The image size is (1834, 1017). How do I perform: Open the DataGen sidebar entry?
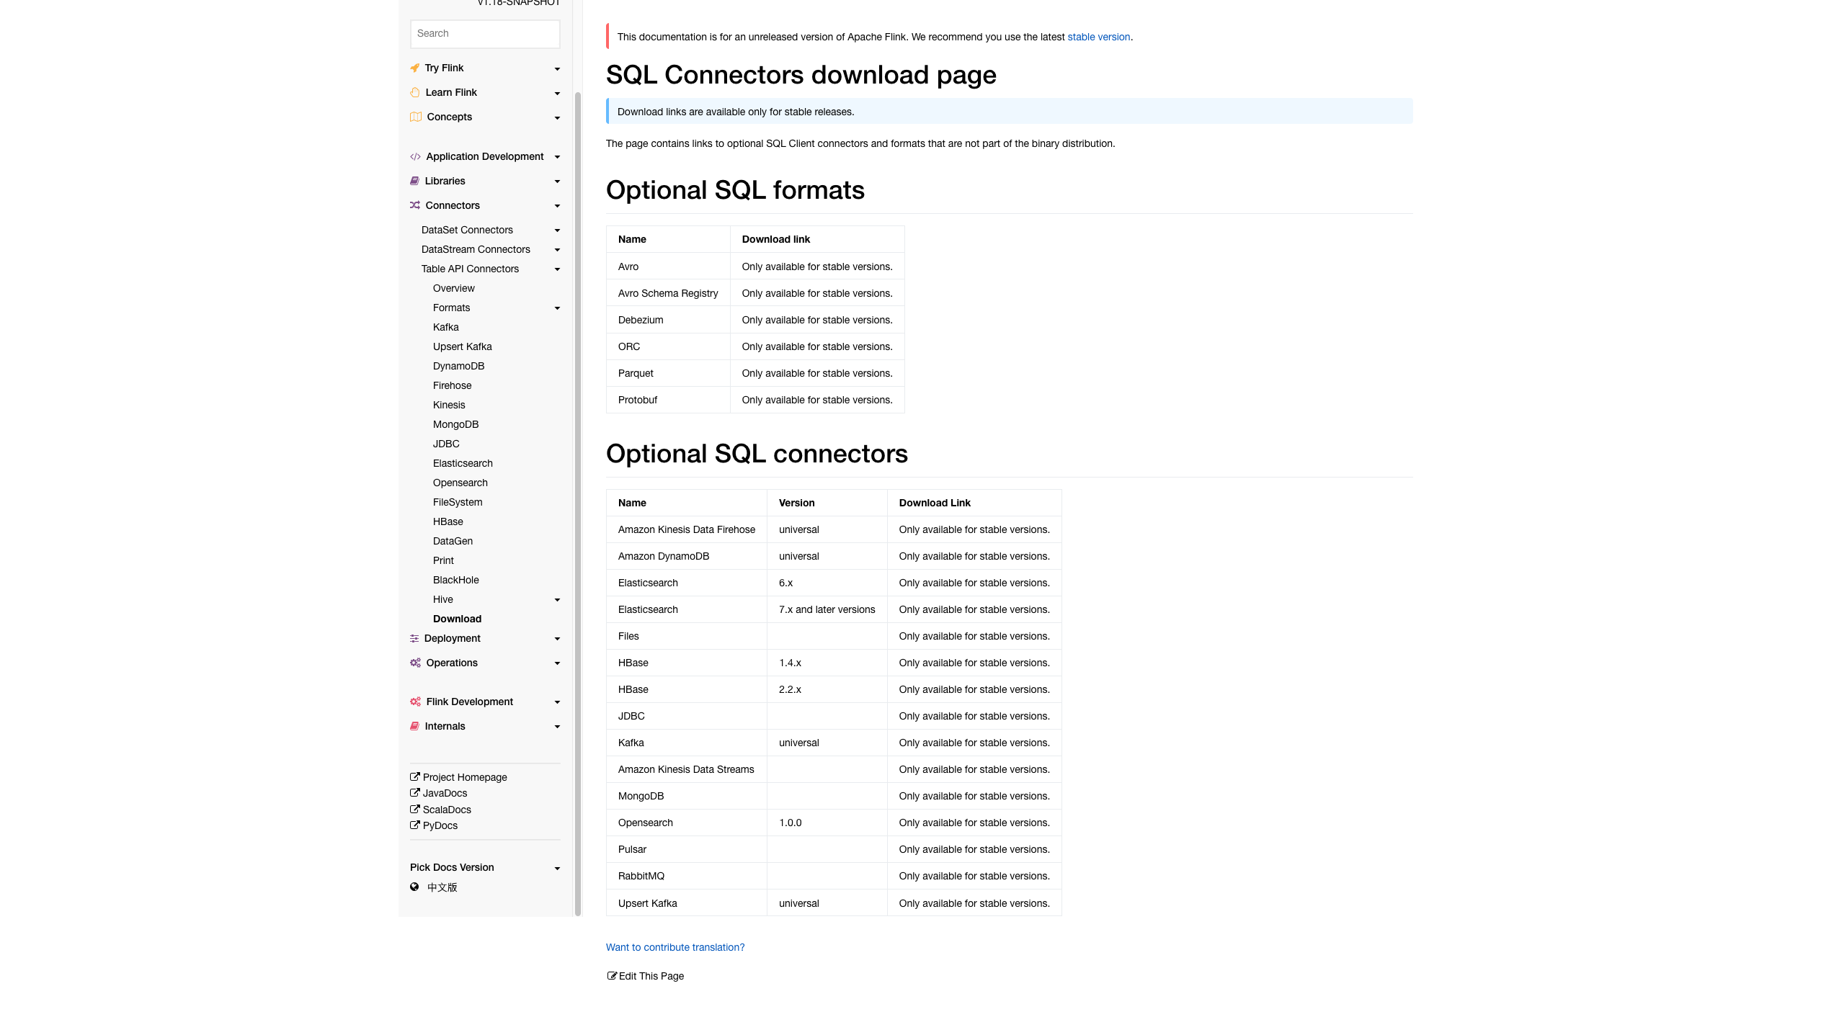pos(453,541)
